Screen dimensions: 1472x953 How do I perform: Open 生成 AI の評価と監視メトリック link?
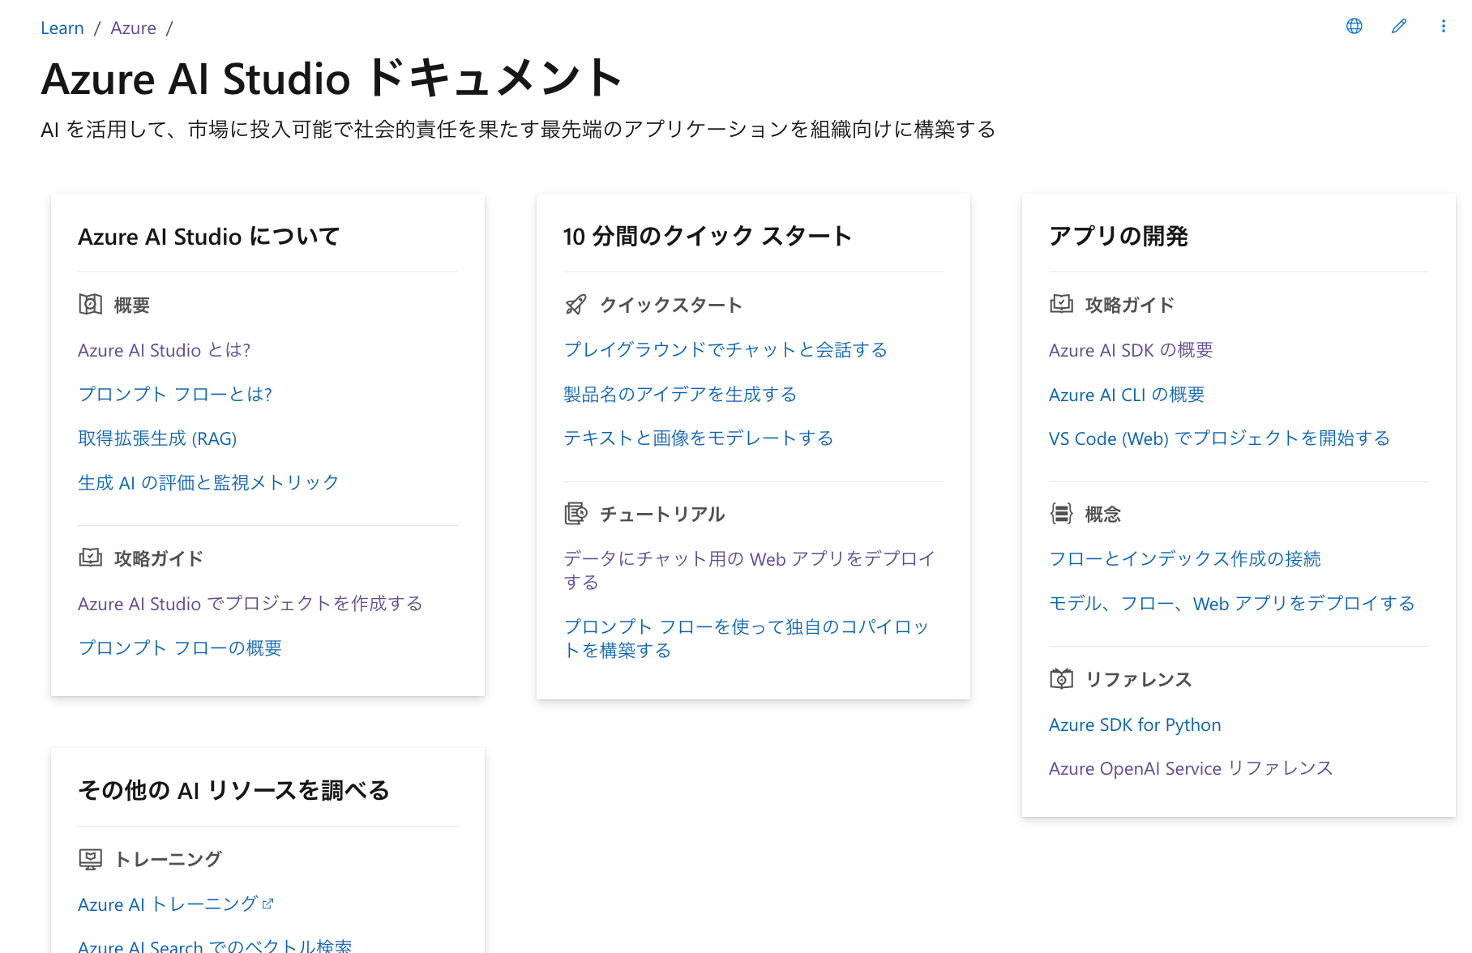(208, 483)
